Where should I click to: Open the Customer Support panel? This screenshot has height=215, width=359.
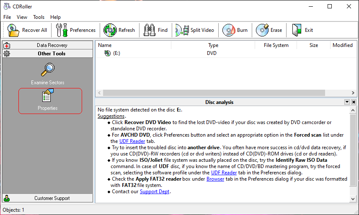(x=48, y=198)
